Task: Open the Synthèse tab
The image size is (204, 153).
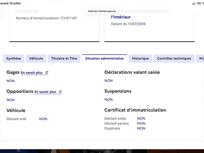Action: [14, 58]
